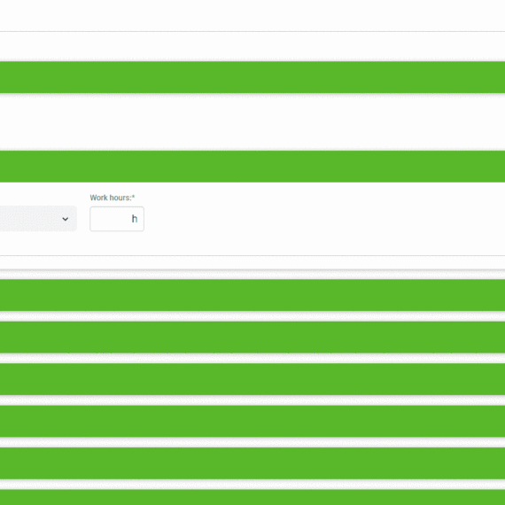Open the gray dropdown beside Work hours
This screenshot has height=505, width=505.
[38, 219]
